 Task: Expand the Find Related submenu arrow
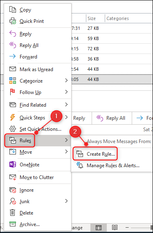click(66, 105)
